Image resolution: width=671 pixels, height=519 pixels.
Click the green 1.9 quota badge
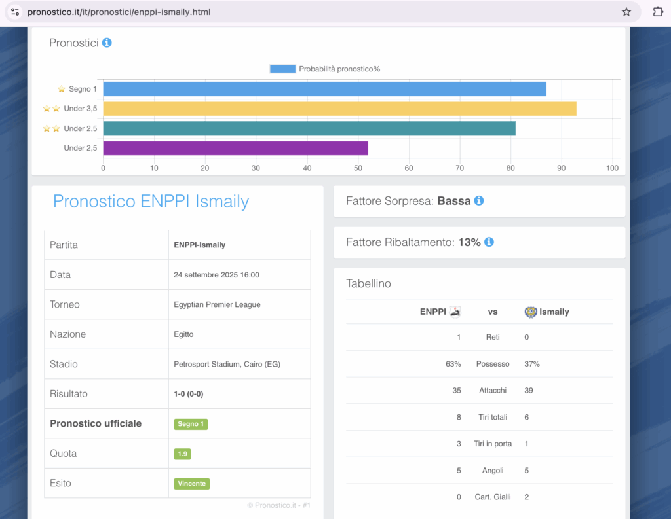pyautogui.click(x=182, y=454)
